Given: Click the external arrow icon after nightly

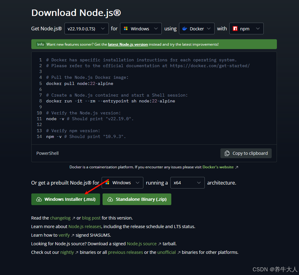Looking at the screenshot, I should 77,253.
